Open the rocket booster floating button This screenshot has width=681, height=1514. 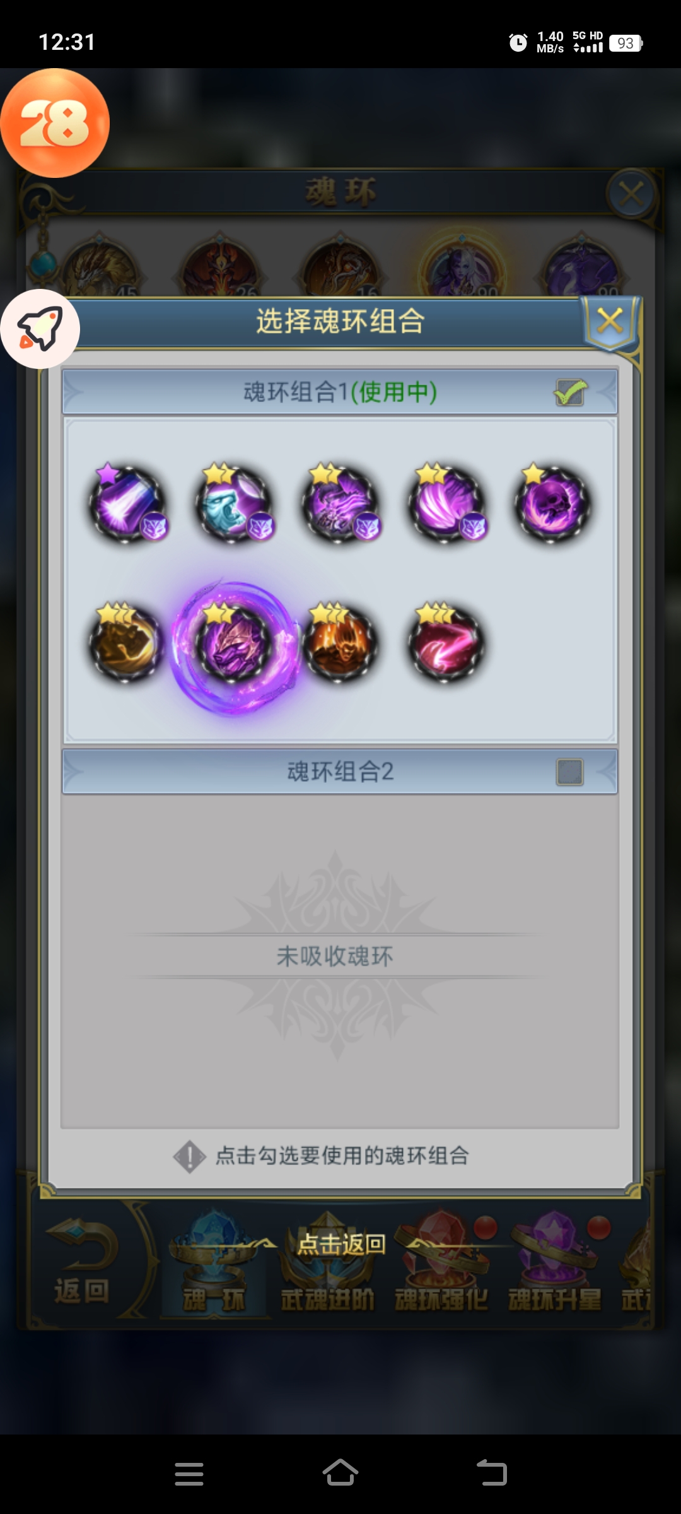pos(40,329)
